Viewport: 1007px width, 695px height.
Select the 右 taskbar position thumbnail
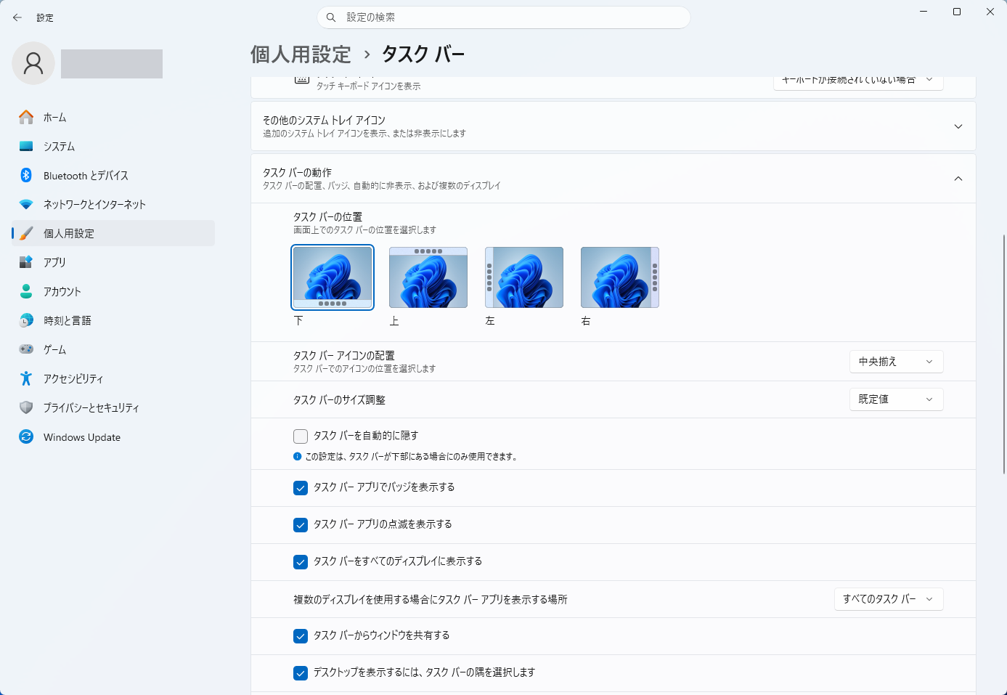pyautogui.click(x=620, y=277)
